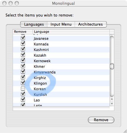Select the Kernowek language name

click(x=42, y=61)
